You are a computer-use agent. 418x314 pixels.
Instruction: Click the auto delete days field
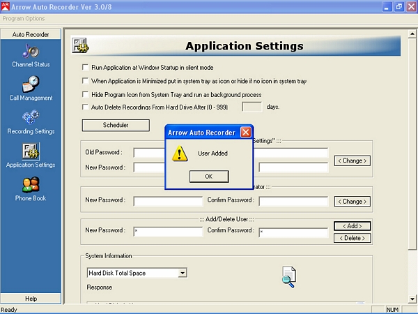click(252, 107)
